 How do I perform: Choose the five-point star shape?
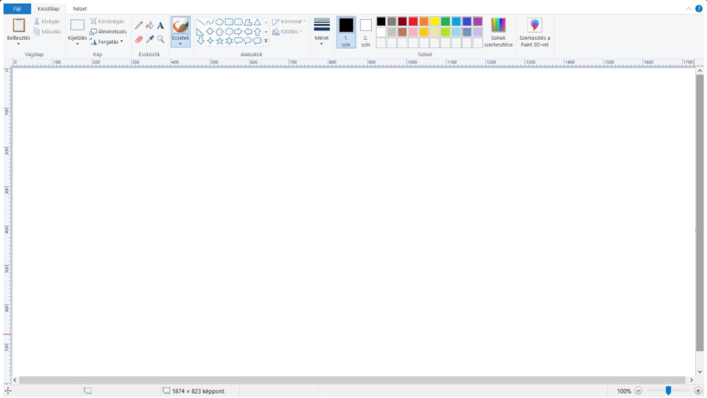tap(219, 41)
